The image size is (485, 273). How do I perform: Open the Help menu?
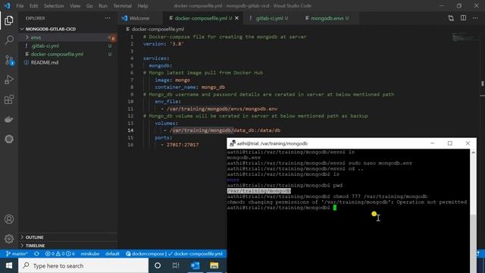(x=142, y=6)
